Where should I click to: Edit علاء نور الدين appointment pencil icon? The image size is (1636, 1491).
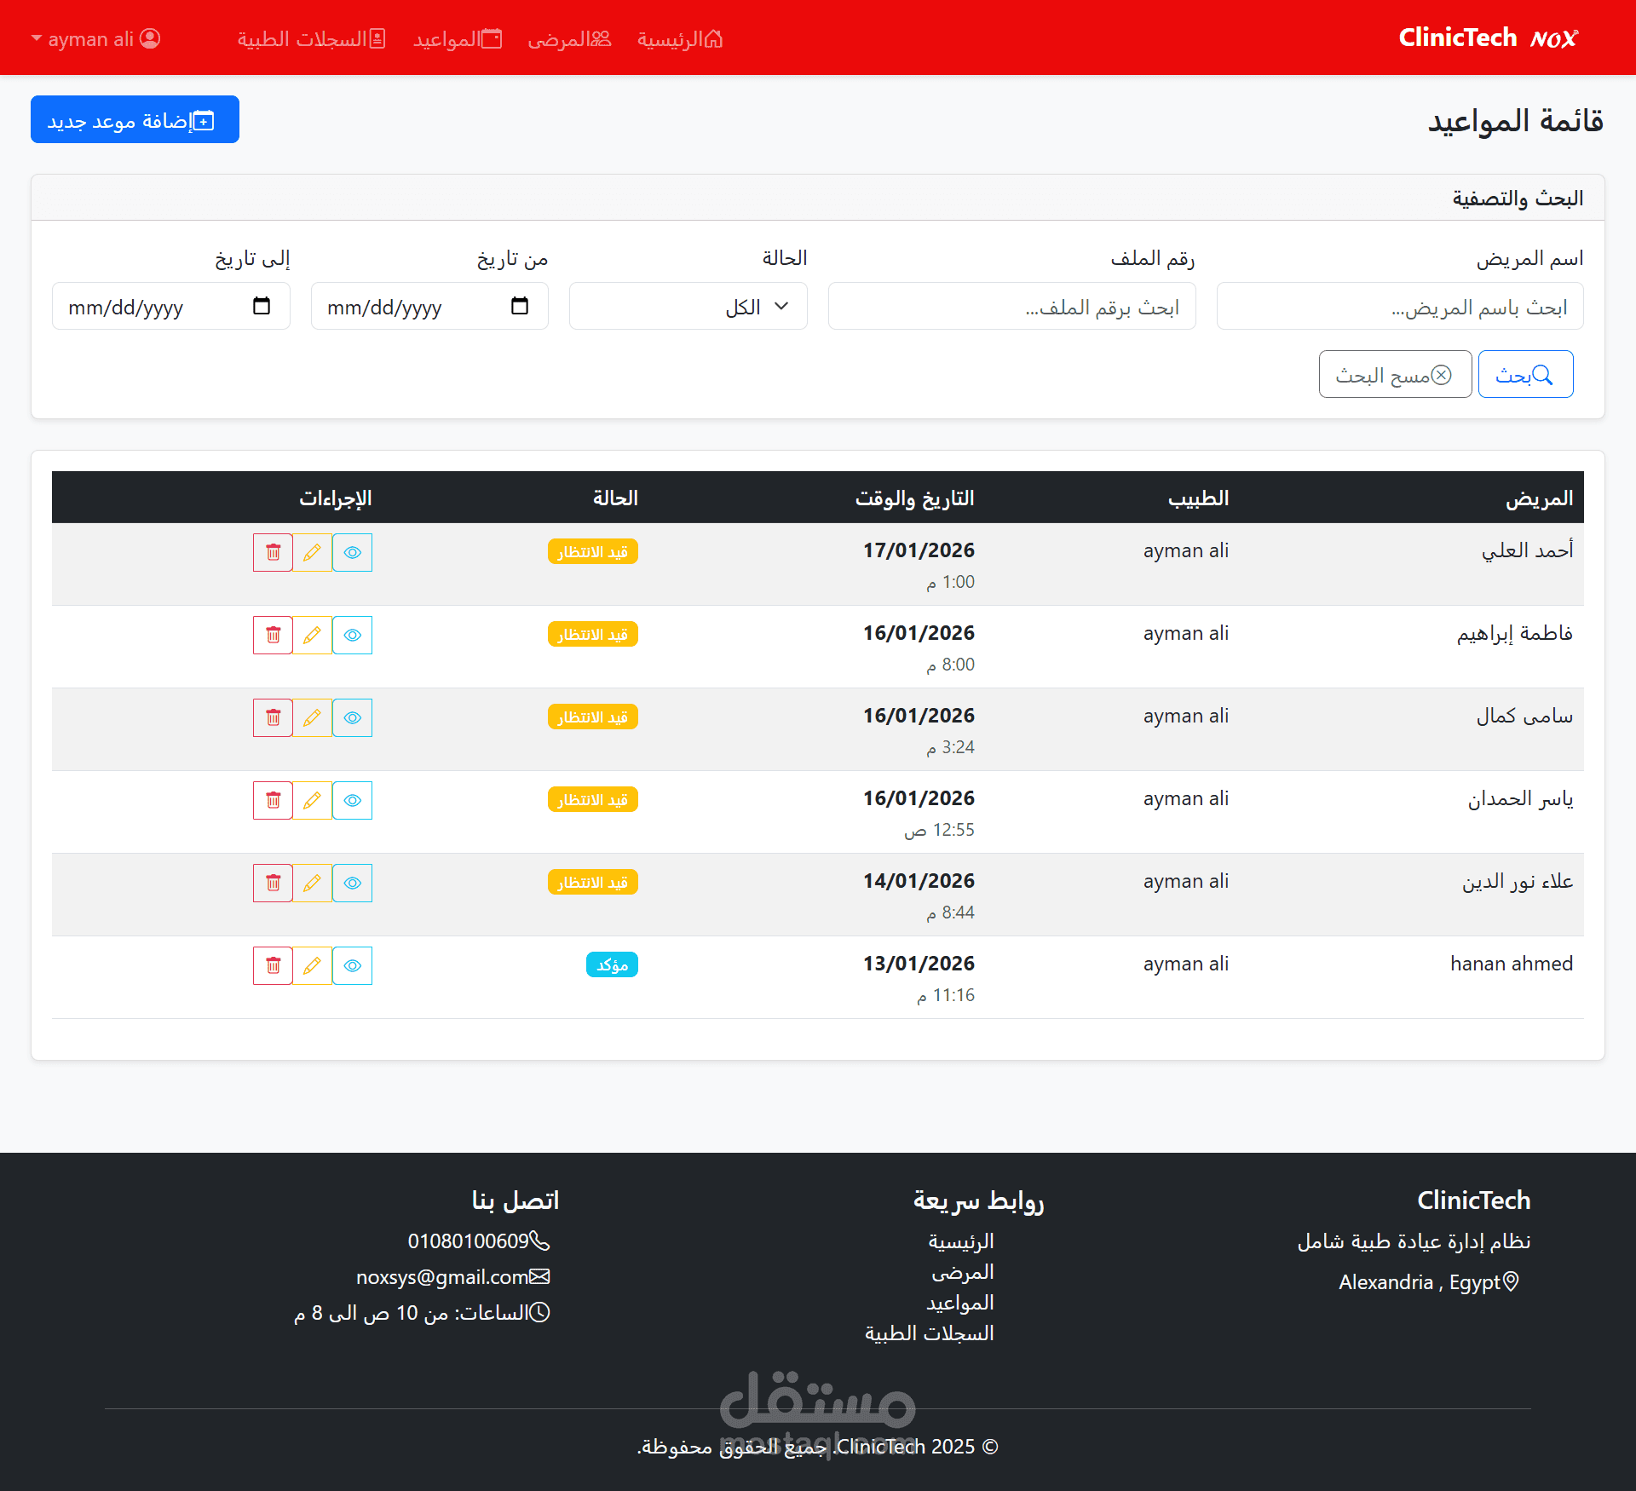tap(313, 884)
